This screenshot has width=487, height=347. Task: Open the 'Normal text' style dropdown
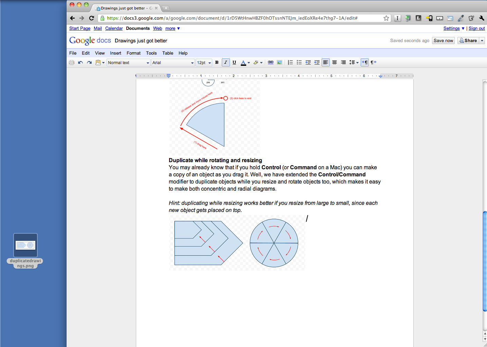tap(128, 63)
